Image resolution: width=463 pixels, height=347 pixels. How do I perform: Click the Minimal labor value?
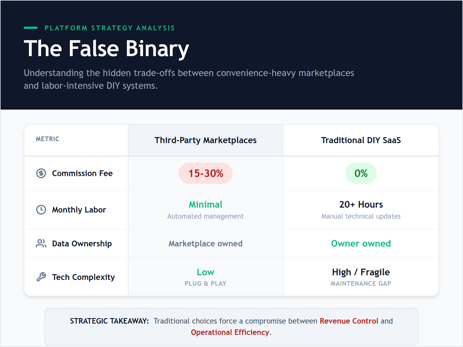click(205, 204)
